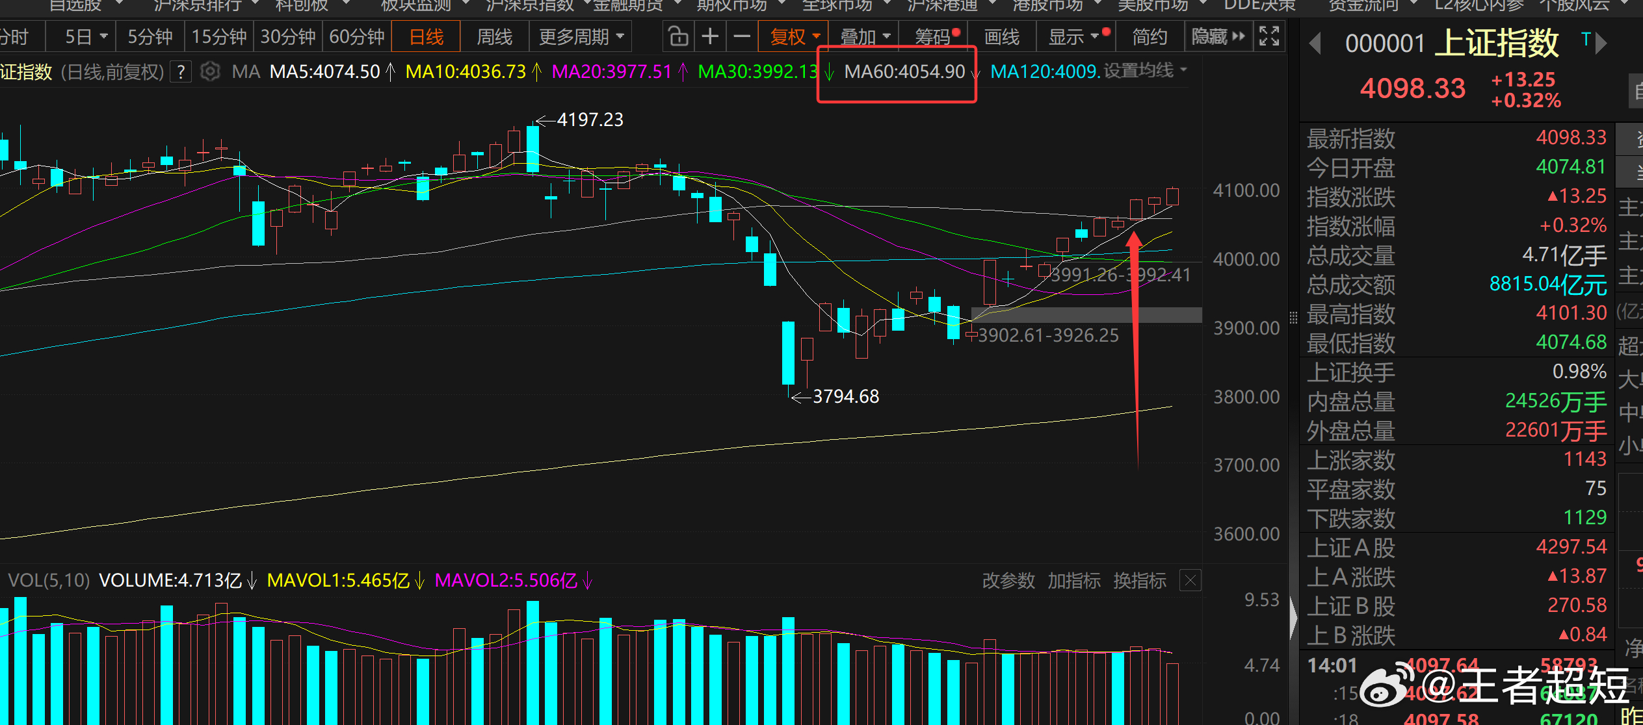This screenshot has height=725, width=1643.
Task: Go to previous stock with left arrow
Action: point(1315,44)
